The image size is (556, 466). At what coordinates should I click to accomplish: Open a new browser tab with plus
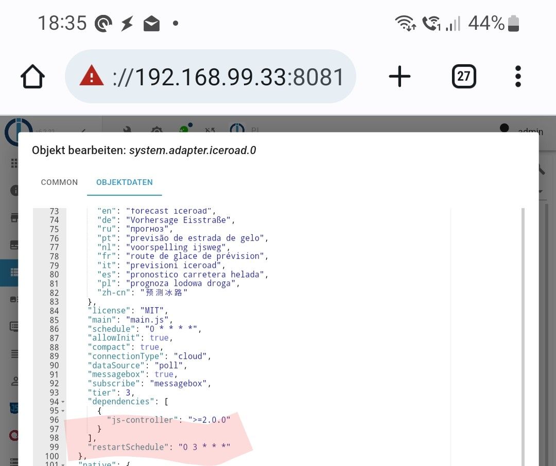click(x=399, y=77)
